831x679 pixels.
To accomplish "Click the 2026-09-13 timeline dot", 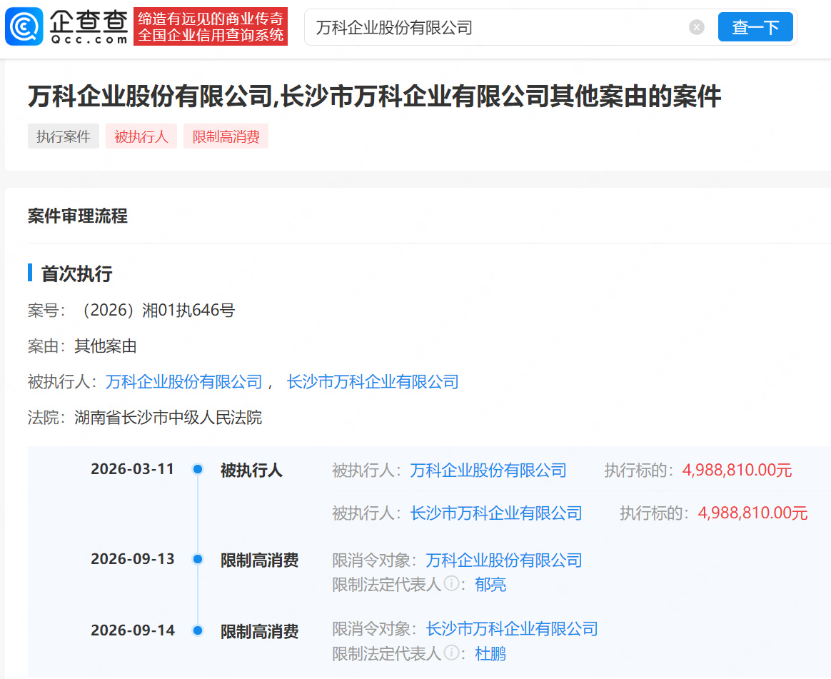I will pyautogui.click(x=198, y=559).
